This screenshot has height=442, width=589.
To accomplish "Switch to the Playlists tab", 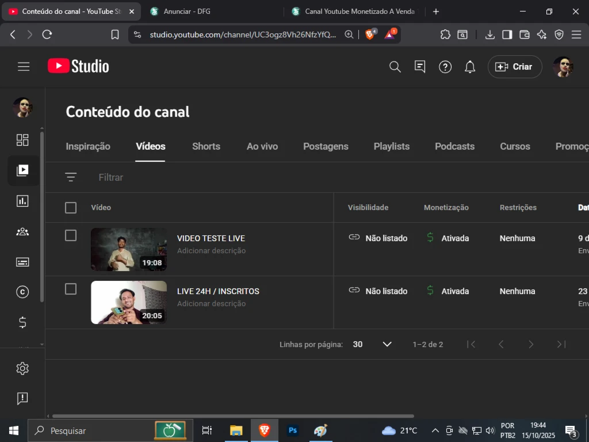I will pyautogui.click(x=391, y=146).
